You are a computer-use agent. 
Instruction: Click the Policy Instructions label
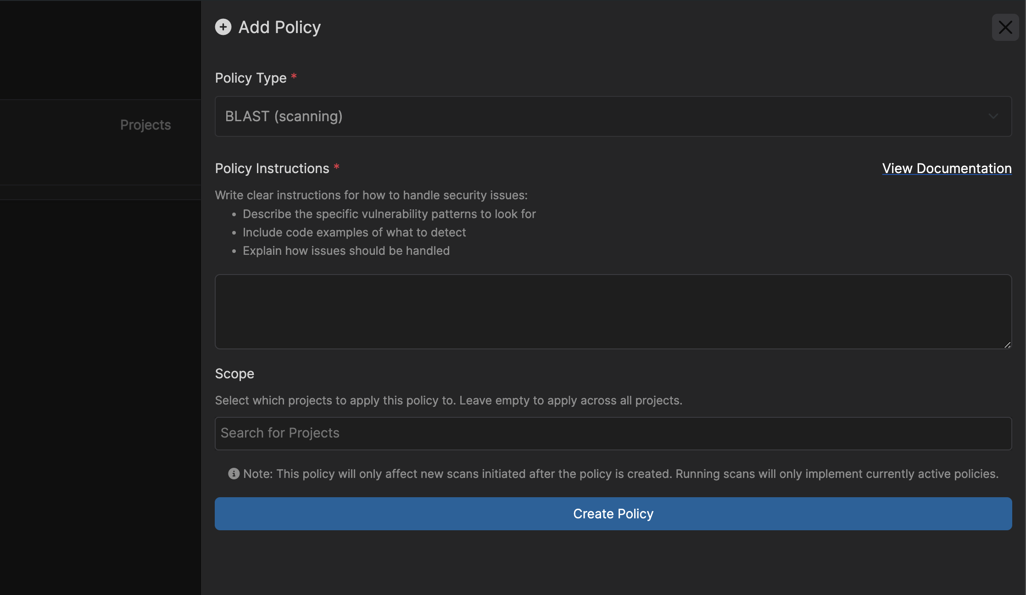tap(272, 168)
